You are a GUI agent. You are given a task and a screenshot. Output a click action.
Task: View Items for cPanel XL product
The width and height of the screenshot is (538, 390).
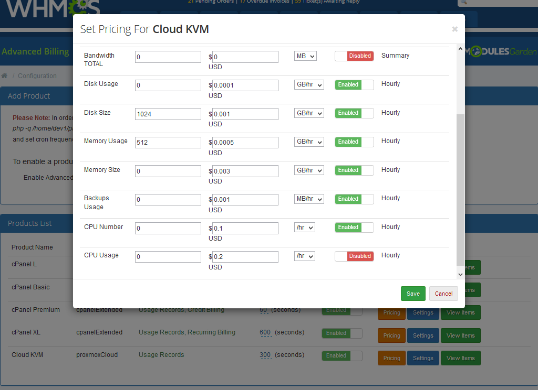(x=460, y=335)
